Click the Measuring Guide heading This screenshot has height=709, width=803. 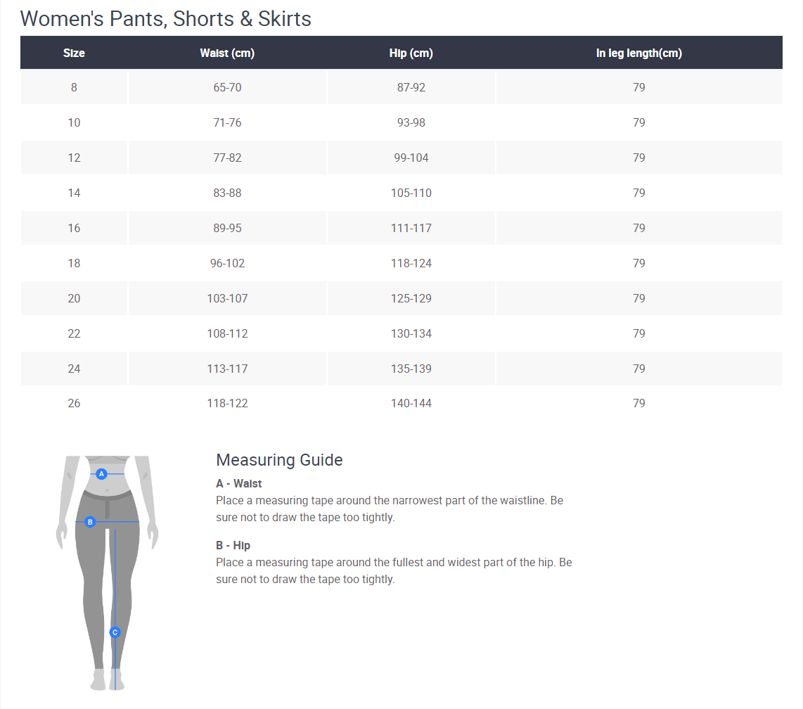[x=279, y=460]
